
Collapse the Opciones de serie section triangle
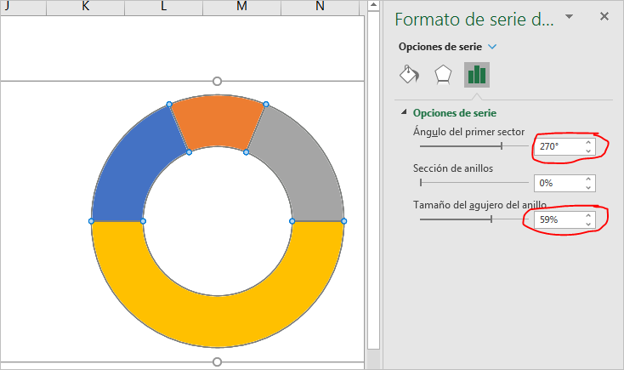coord(404,112)
